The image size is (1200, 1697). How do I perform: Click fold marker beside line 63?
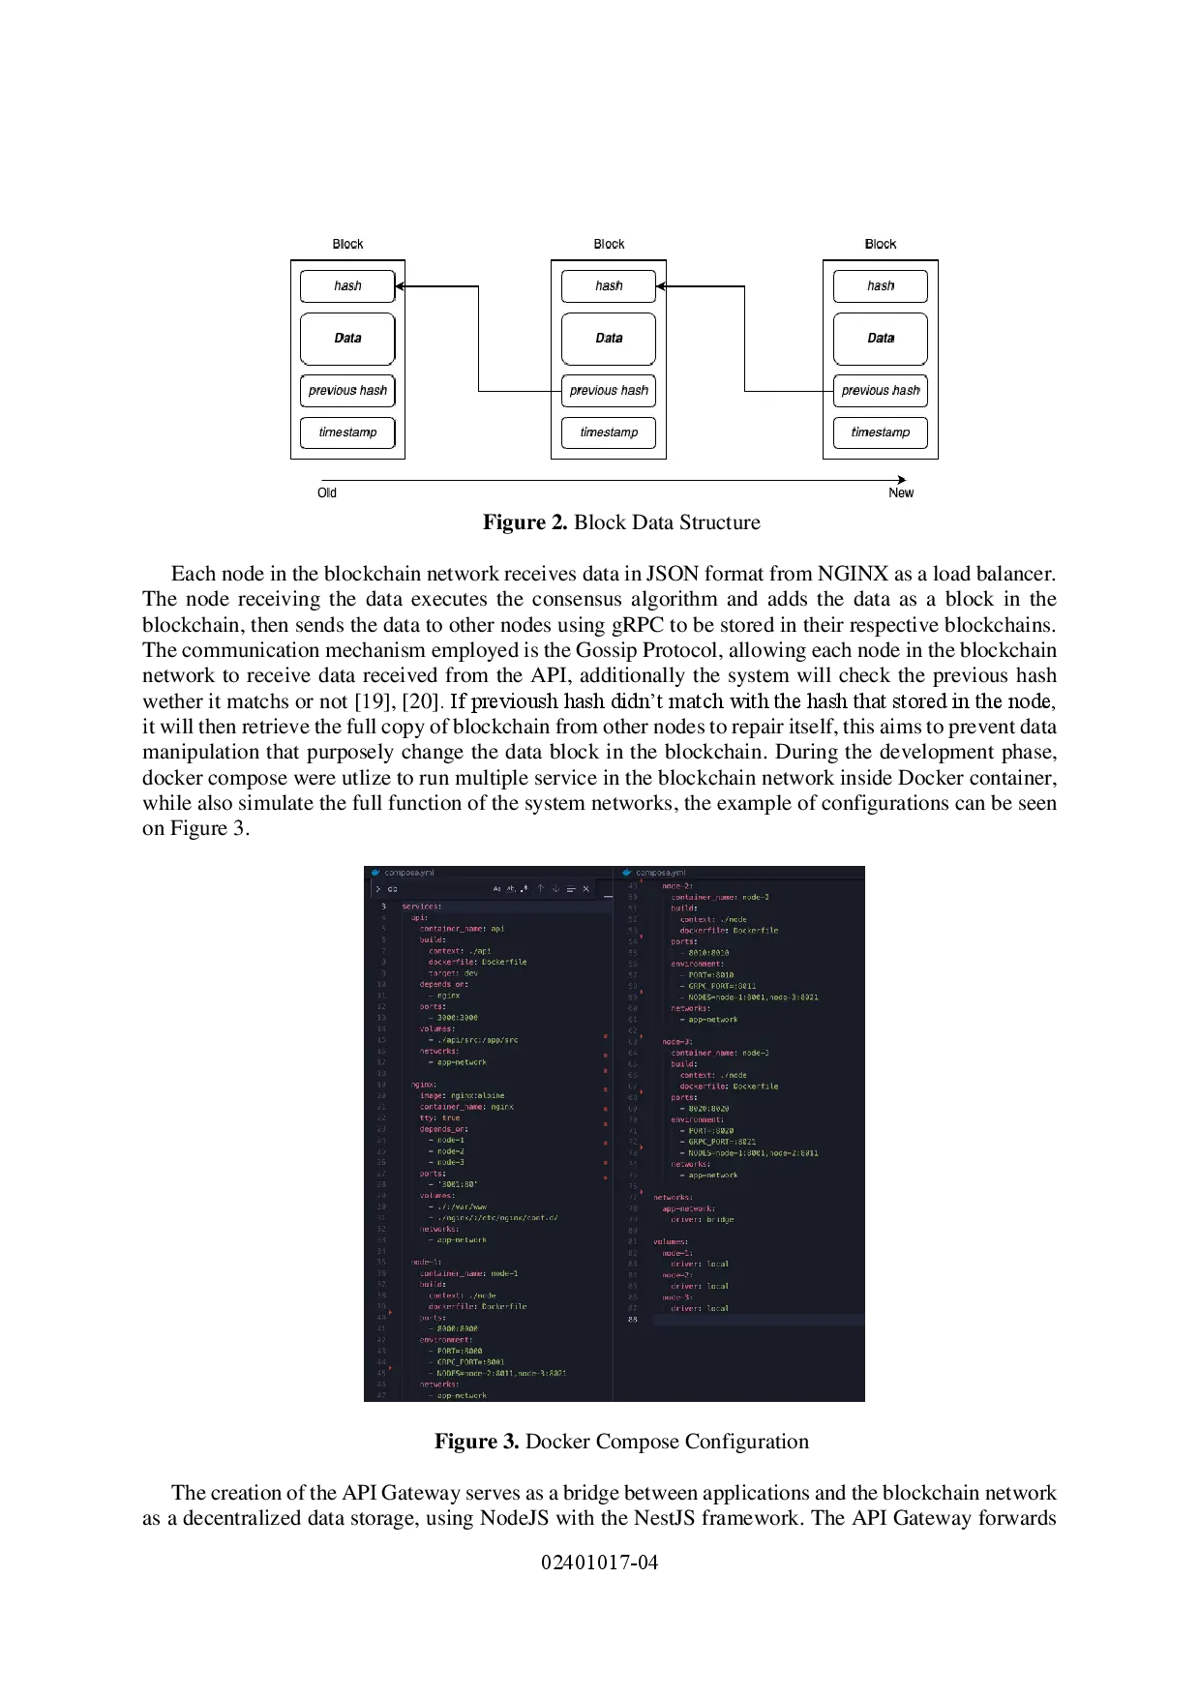click(x=642, y=1036)
